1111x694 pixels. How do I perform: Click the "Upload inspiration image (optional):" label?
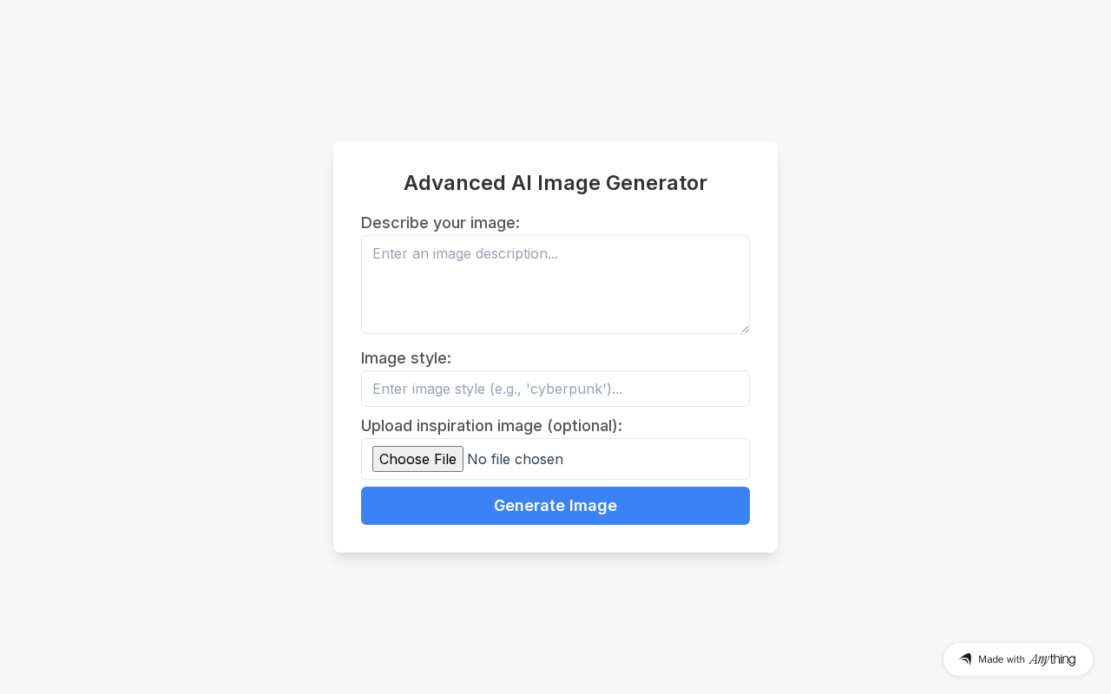coord(491,426)
